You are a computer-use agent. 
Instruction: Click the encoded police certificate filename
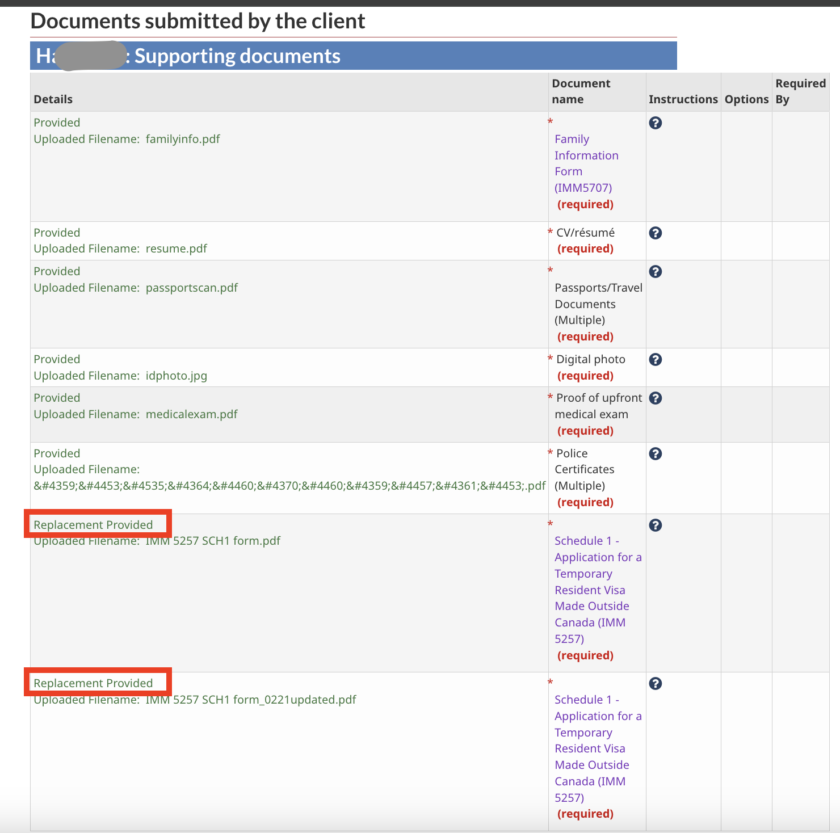point(289,486)
